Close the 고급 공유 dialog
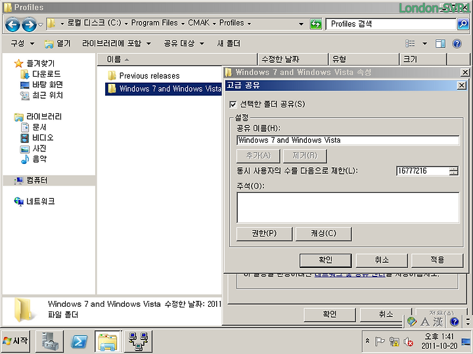The height and width of the screenshot is (354, 473). pyautogui.click(x=461, y=85)
